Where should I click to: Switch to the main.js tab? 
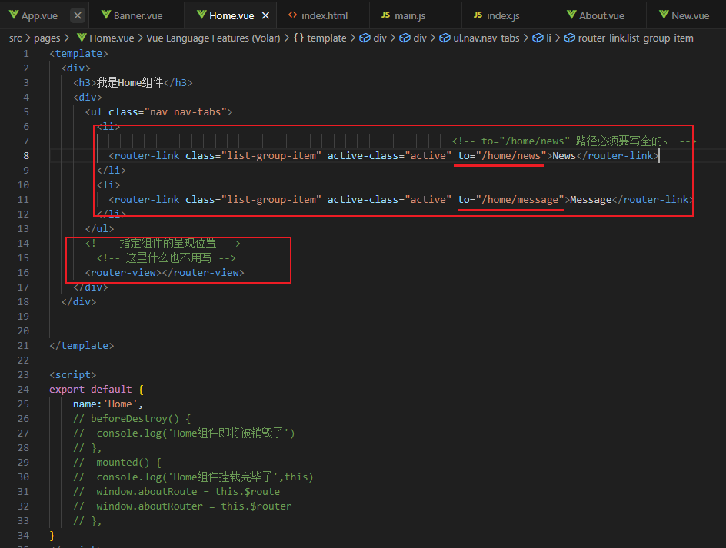pyautogui.click(x=410, y=15)
